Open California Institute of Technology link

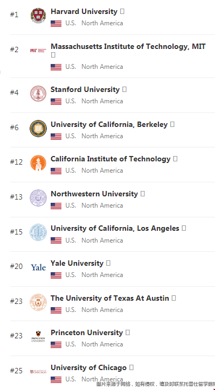coord(110,159)
